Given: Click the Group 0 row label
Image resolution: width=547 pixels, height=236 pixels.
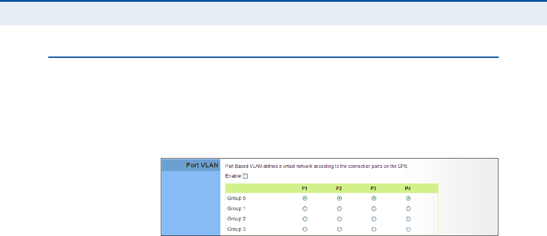Looking at the screenshot, I should click(x=236, y=198).
